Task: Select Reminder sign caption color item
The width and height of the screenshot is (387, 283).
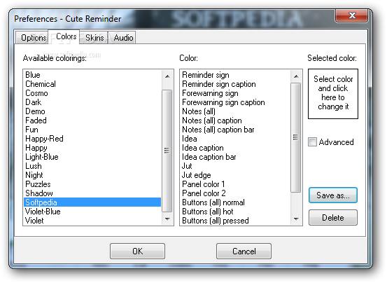Action: tap(236, 84)
